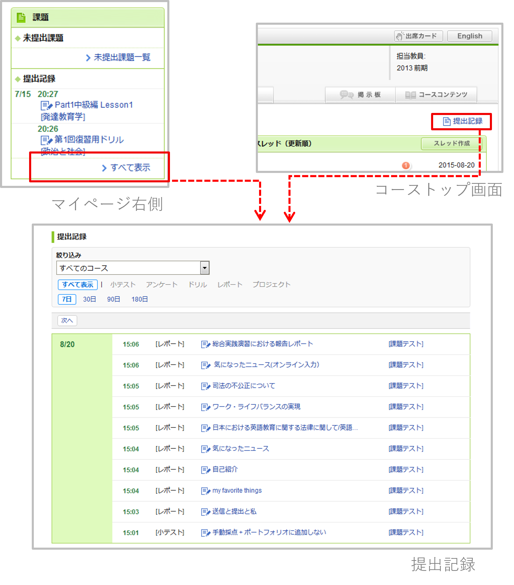Toggle the すべて表示 type filter
Image resolution: width=514 pixels, height=585 pixels.
(78, 284)
